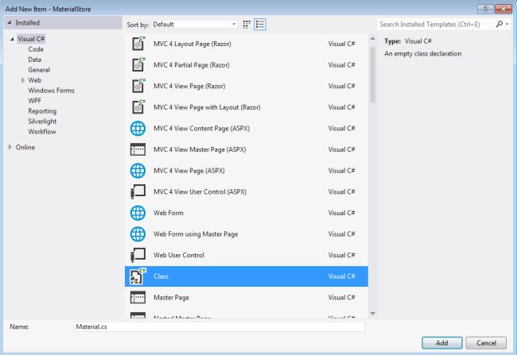Viewport: 517px width, 355px height.
Task: Select "MVC 4 Partial Page (Razor)" template text
Action: pos(192,65)
